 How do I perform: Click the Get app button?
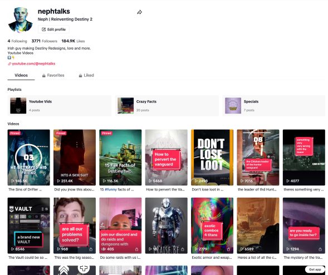coord(315,269)
